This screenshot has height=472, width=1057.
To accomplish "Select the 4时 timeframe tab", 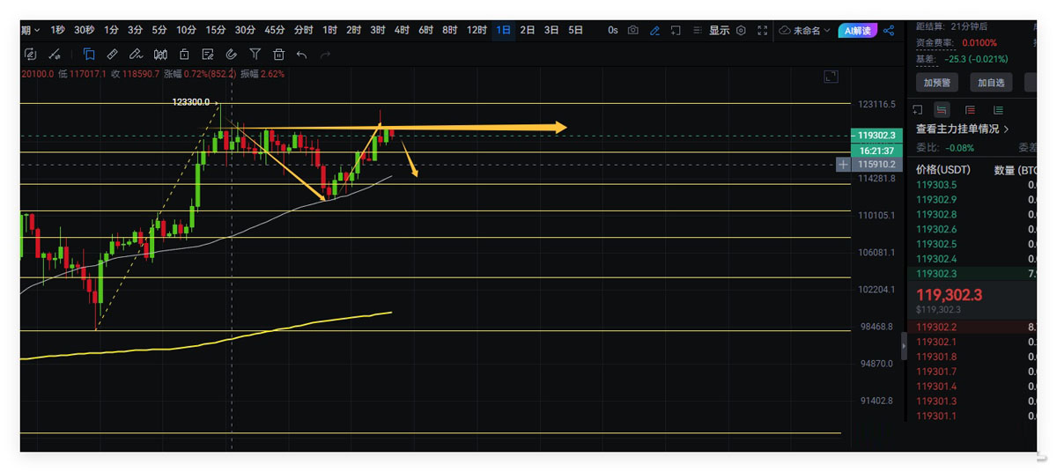I will (402, 30).
